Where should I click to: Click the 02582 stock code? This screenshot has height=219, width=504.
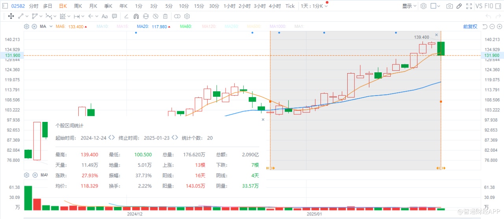coord(18,6)
